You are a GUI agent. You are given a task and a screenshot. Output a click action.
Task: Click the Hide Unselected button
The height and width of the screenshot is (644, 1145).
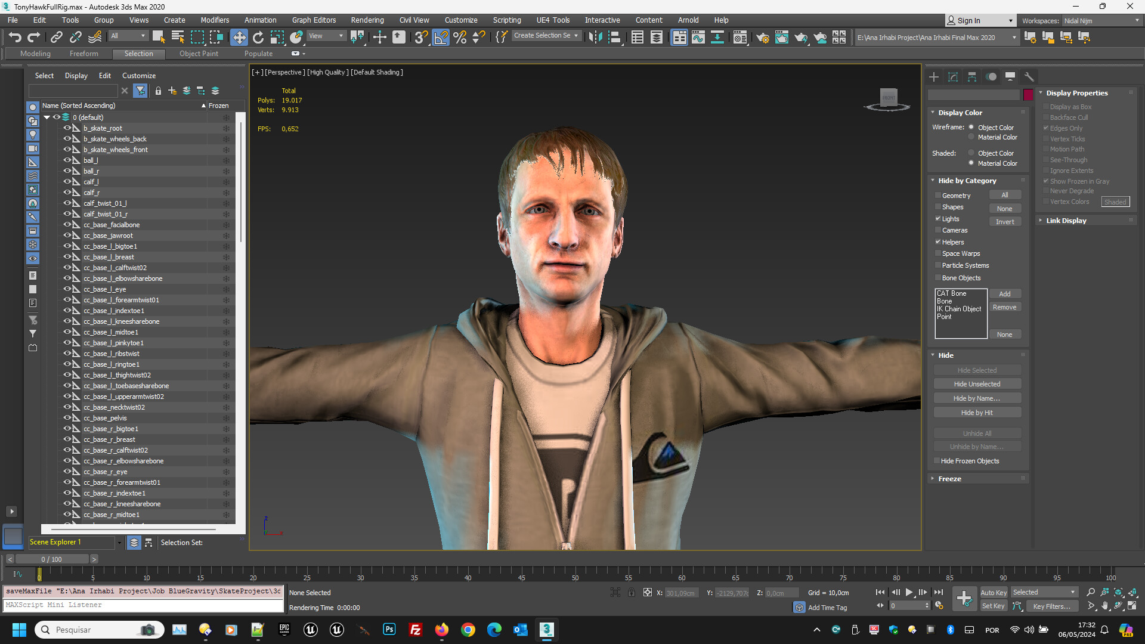(x=977, y=383)
